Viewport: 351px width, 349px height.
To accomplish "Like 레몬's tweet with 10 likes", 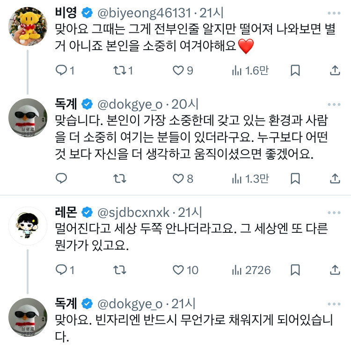I will point(178,270).
